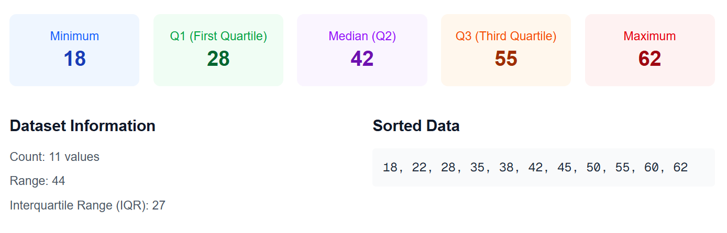
Task: Select the large purple median value 42
Action: click(x=362, y=59)
